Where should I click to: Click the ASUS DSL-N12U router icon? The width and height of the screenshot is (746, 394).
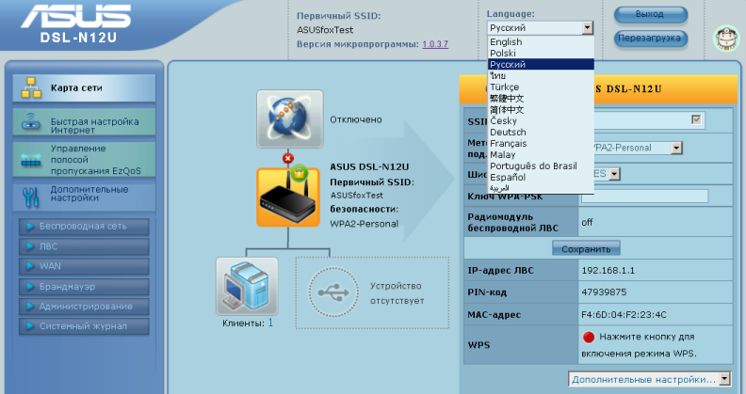click(x=288, y=197)
